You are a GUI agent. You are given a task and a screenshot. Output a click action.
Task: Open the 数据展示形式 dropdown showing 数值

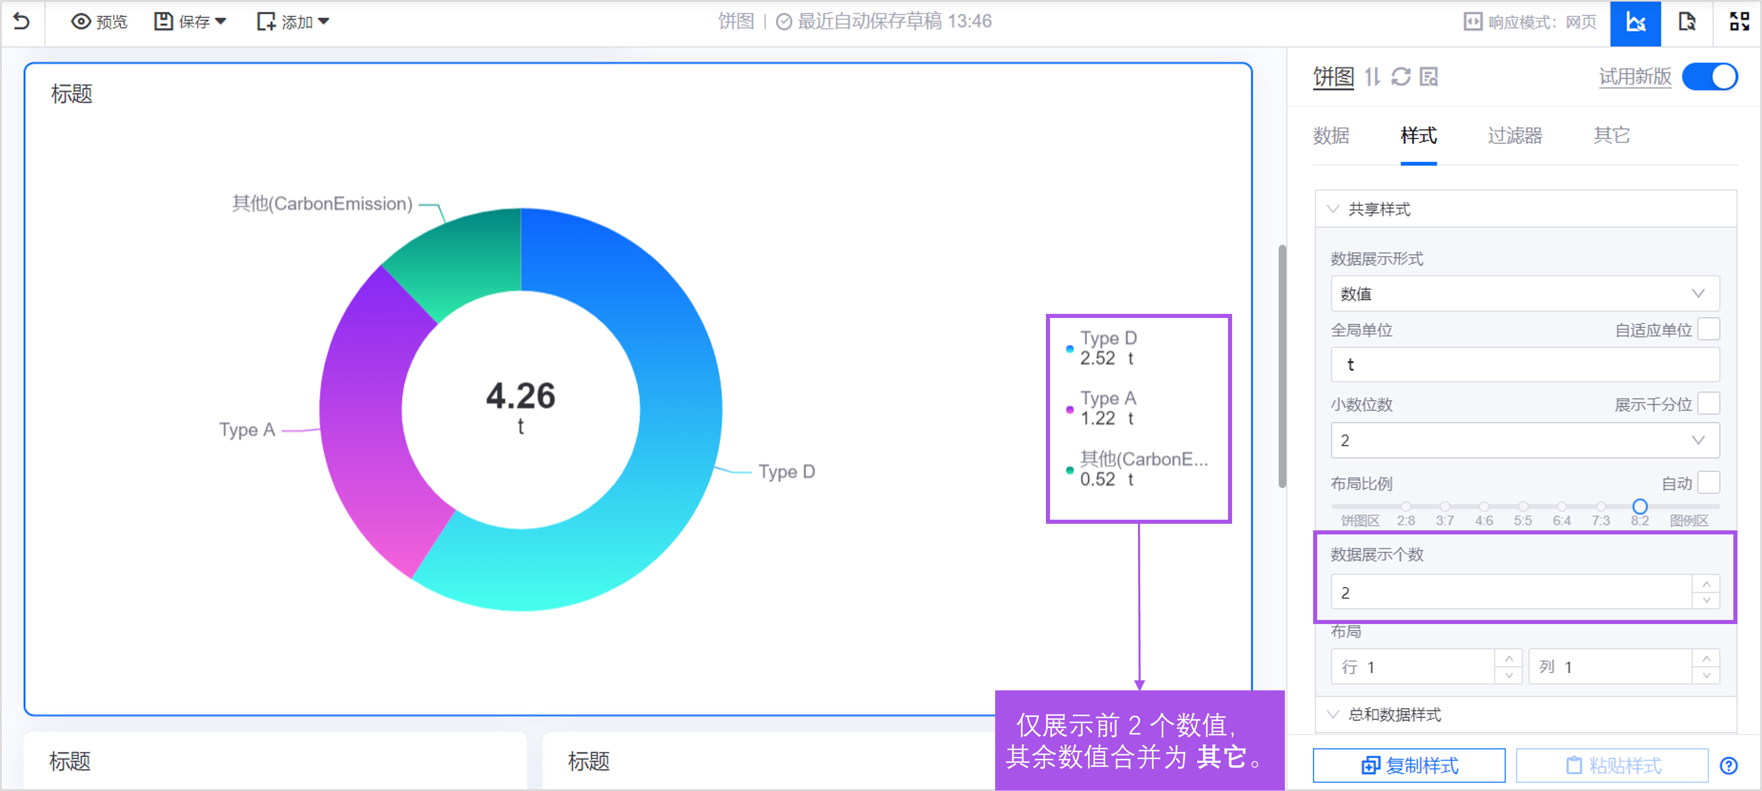click(1525, 294)
